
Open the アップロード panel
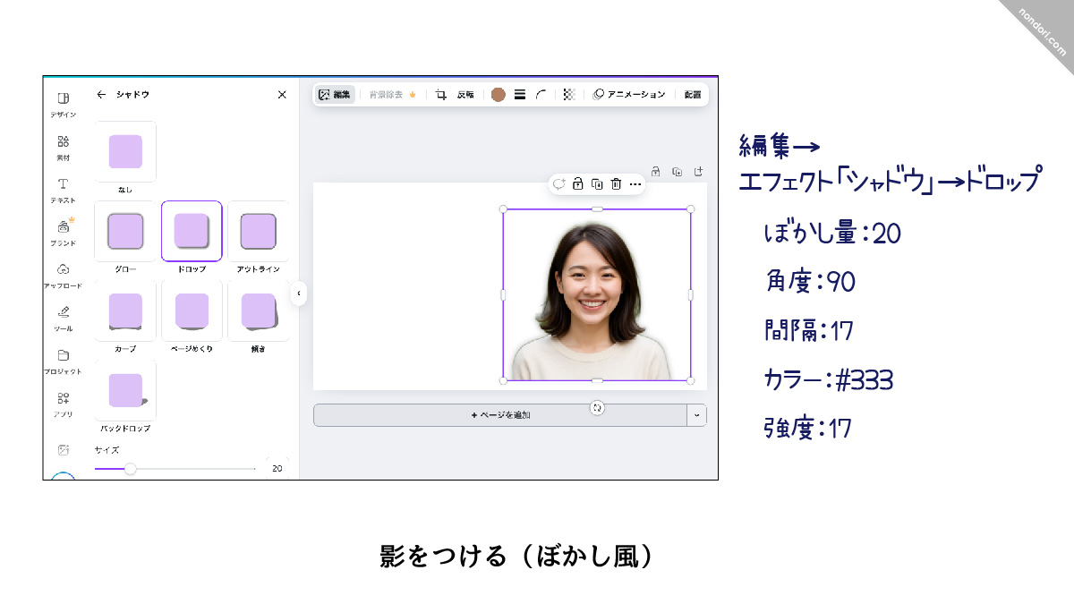tap(63, 274)
